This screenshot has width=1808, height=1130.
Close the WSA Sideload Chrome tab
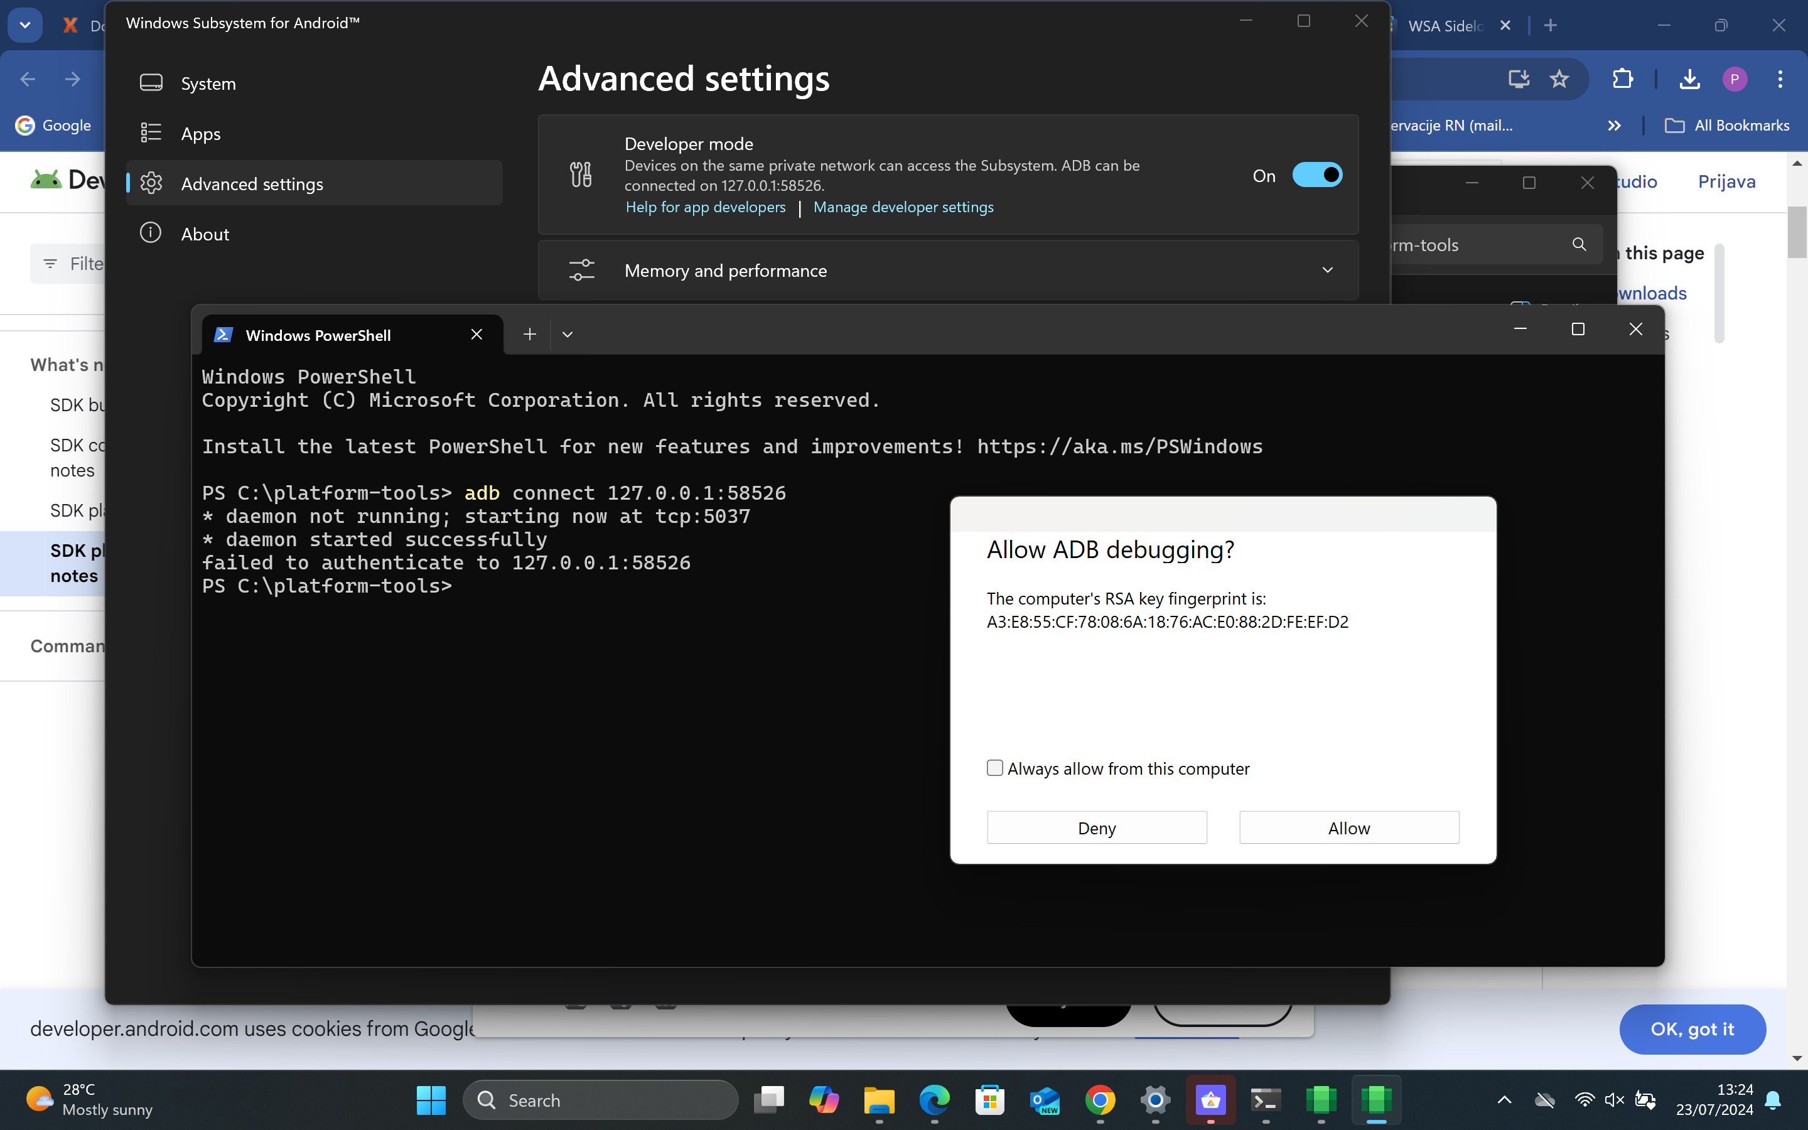click(1505, 25)
